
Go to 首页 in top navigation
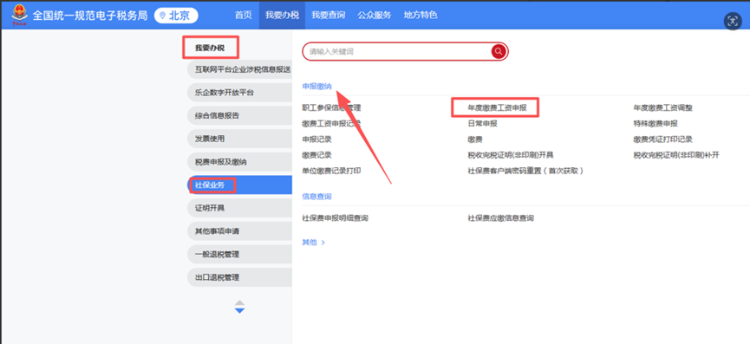[243, 15]
